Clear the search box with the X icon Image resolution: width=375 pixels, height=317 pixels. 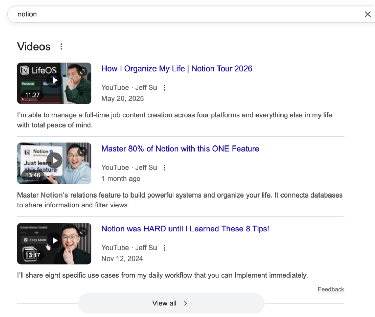(367, 14)
